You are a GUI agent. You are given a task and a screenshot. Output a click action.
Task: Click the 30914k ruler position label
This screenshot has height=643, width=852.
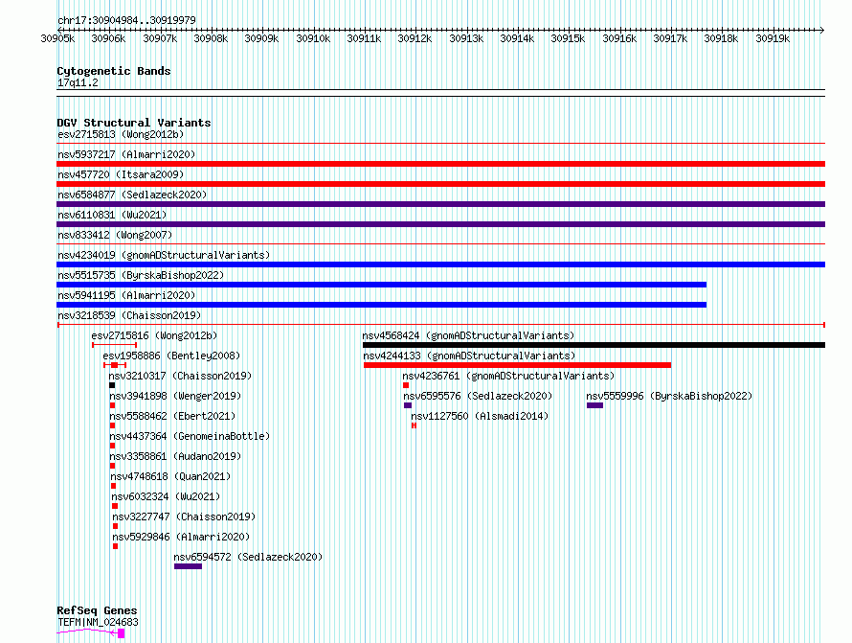pos(517,38)
